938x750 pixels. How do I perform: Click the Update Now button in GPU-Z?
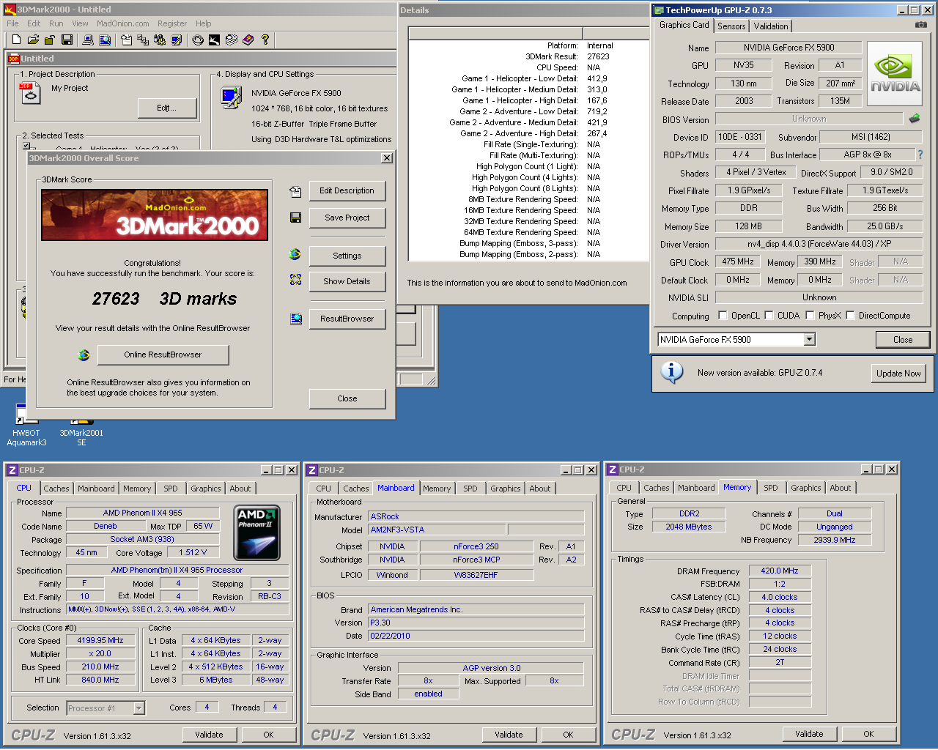pyautogui.click(x=898, y=373)
